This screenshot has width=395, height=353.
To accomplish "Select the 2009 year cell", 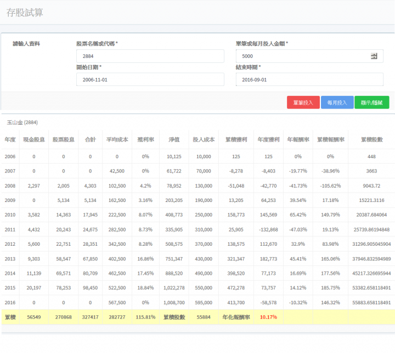I will pos(10,200).
